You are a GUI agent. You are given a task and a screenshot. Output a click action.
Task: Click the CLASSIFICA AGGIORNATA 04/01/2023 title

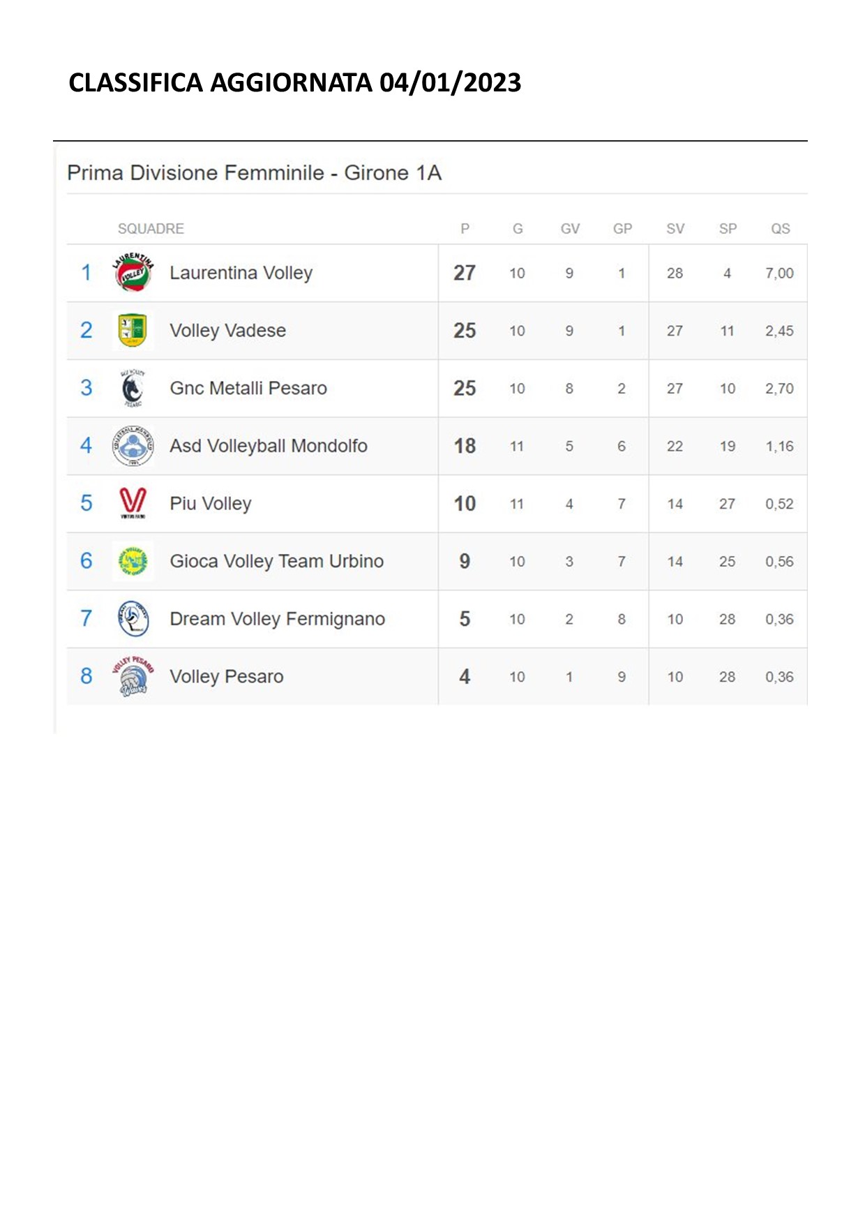click(x=294, y=82)
